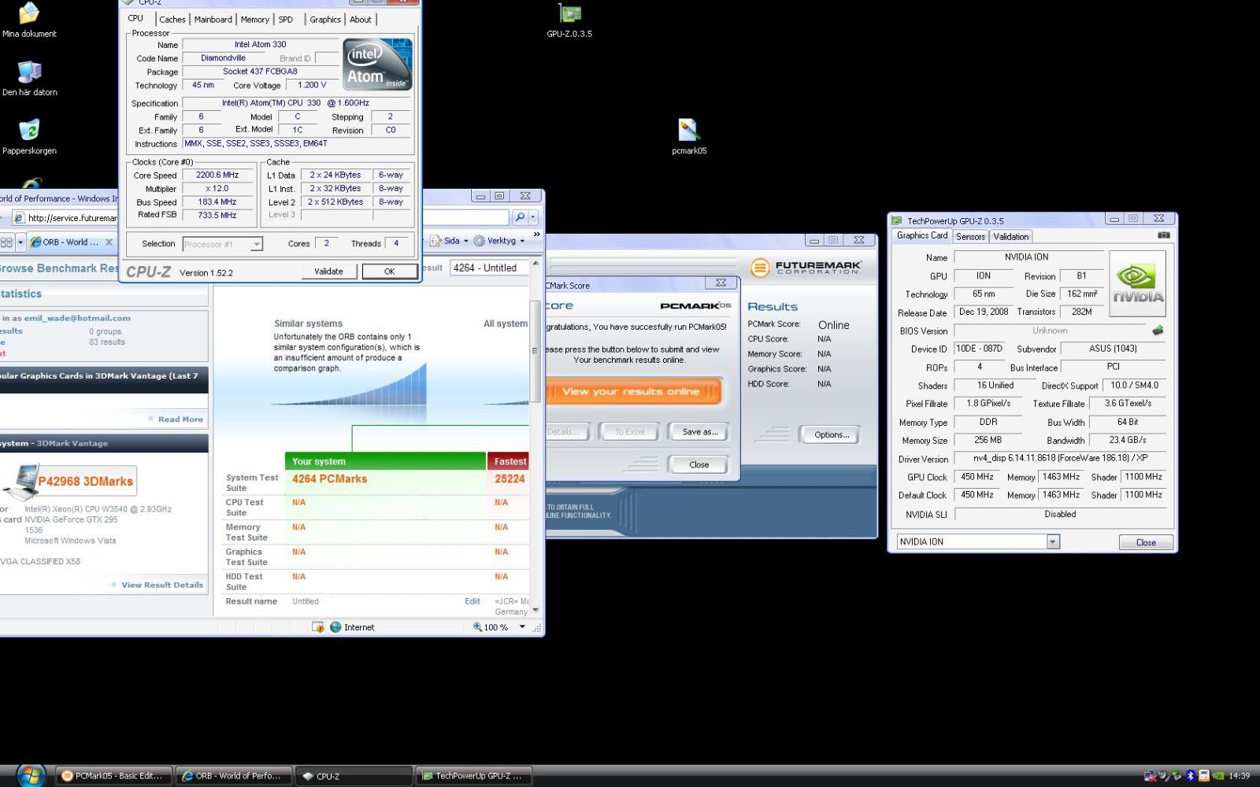Click the Futuremark logo in the PCMark05 window

pos(806,268)
